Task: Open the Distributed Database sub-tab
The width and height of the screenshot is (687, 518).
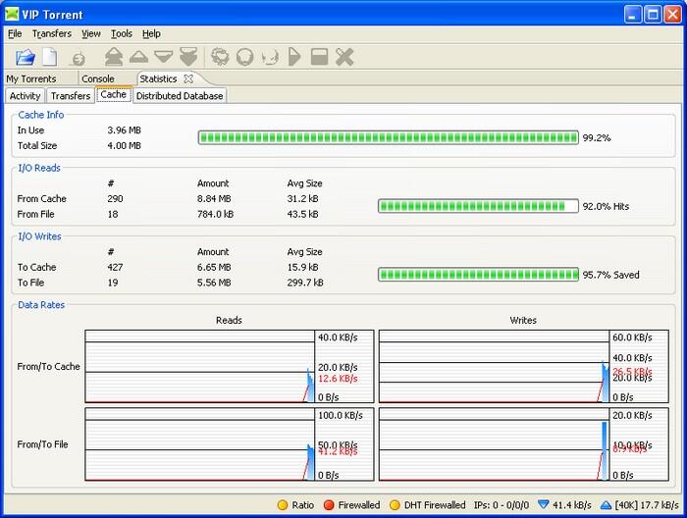Action: point(180,96)
